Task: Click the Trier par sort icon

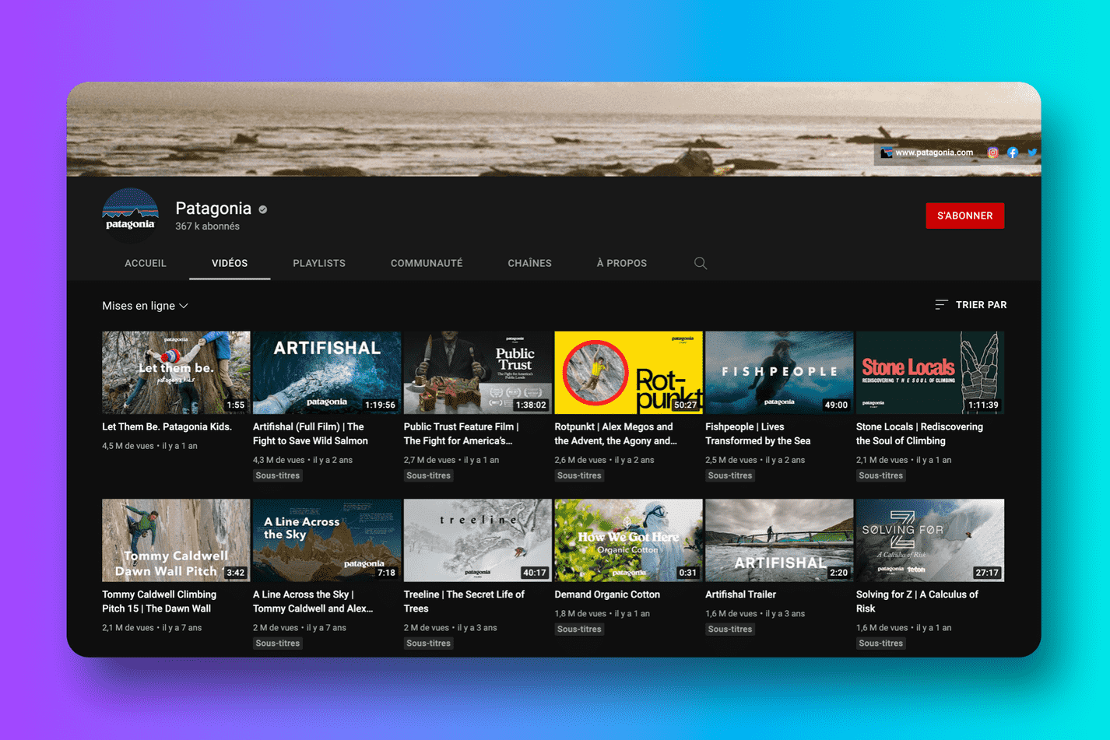Action: coord(941,305)
